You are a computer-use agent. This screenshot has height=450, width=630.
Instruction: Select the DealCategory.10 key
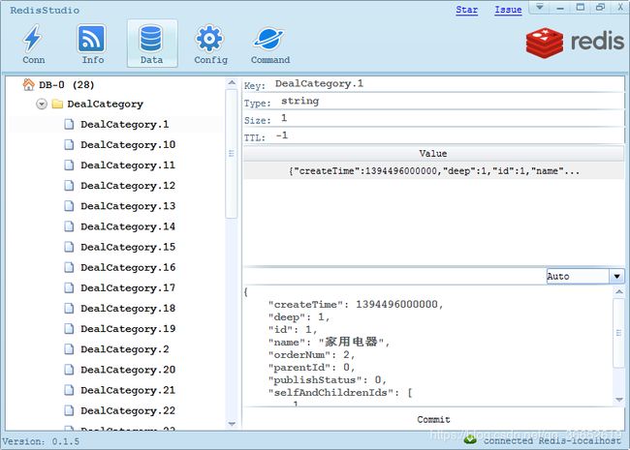[128, 145]
